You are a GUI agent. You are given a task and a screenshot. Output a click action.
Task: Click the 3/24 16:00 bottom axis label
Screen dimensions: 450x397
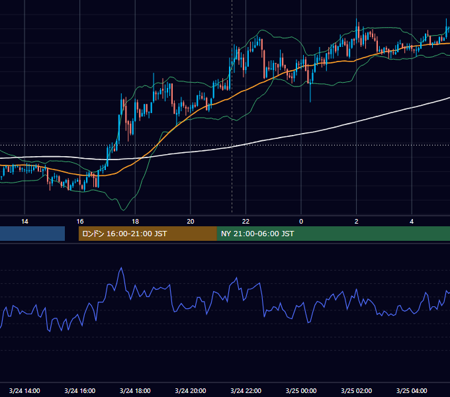coord(80,390)
